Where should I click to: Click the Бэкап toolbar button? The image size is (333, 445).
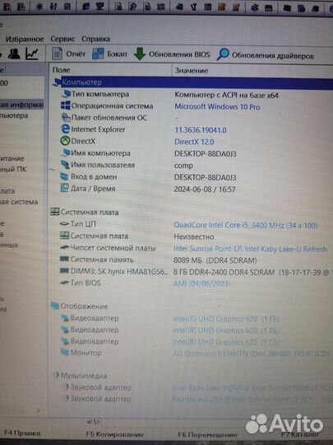(109, 54)
